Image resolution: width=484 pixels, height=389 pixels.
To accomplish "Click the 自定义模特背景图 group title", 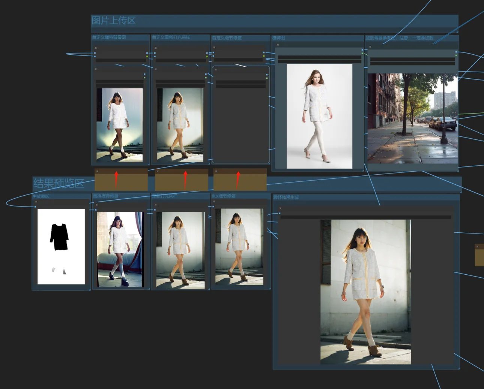I will [109, 37].
